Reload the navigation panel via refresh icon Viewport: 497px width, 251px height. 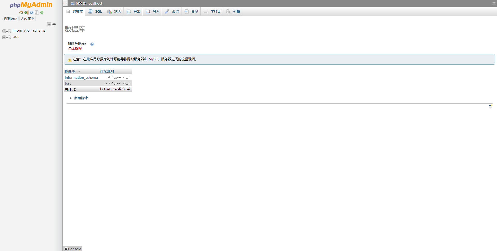(42, 12)
